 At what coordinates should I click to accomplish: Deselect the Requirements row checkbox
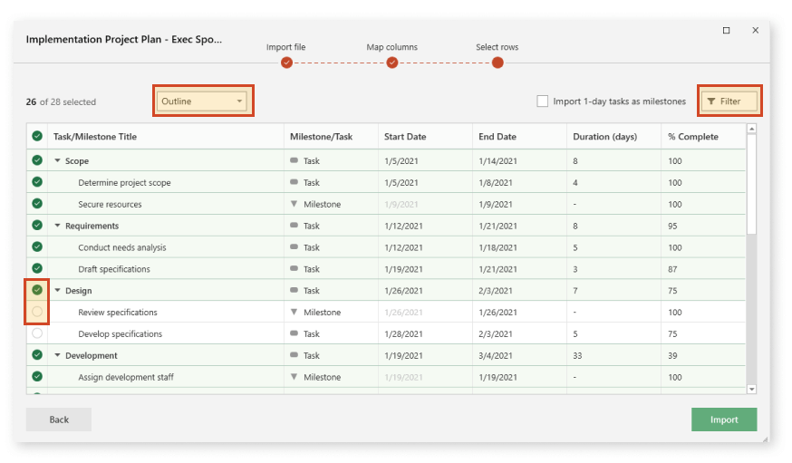37,226
